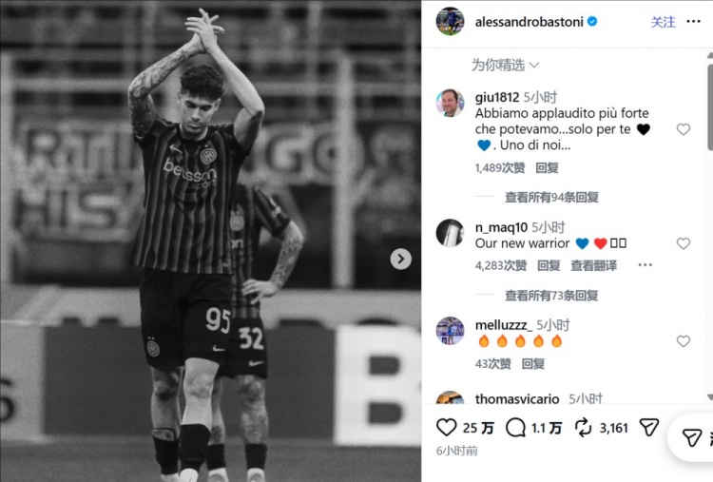The image size is (713, 482).
Task: Share the post with the paper plane icon
Action: 649,428
